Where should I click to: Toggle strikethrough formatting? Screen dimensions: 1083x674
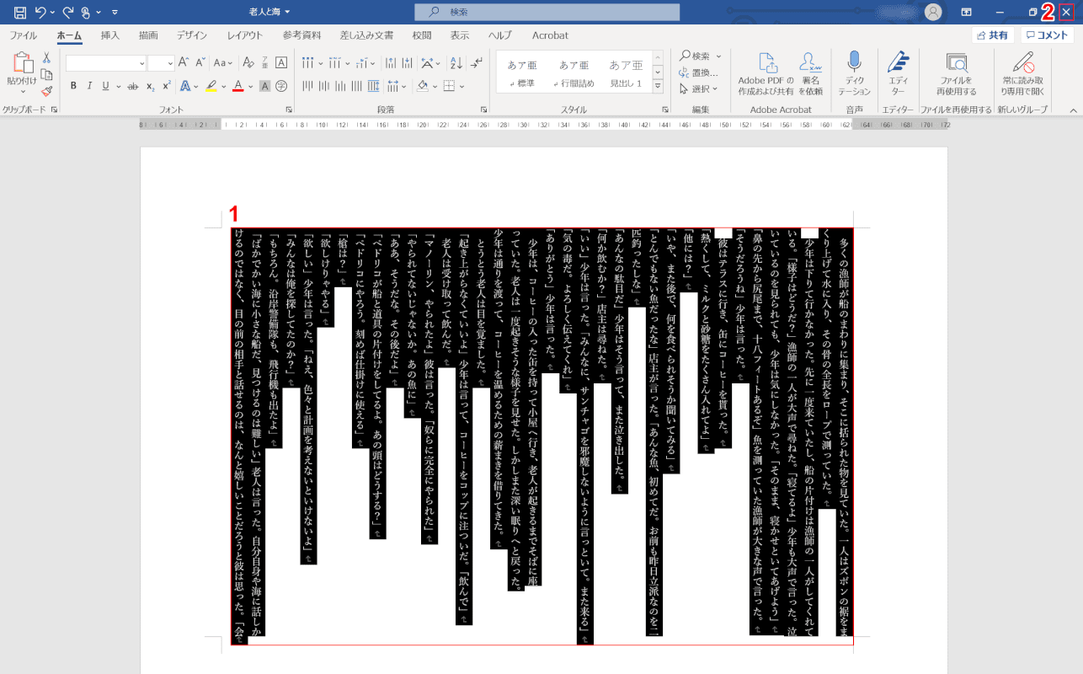click(x=133, y=86)
